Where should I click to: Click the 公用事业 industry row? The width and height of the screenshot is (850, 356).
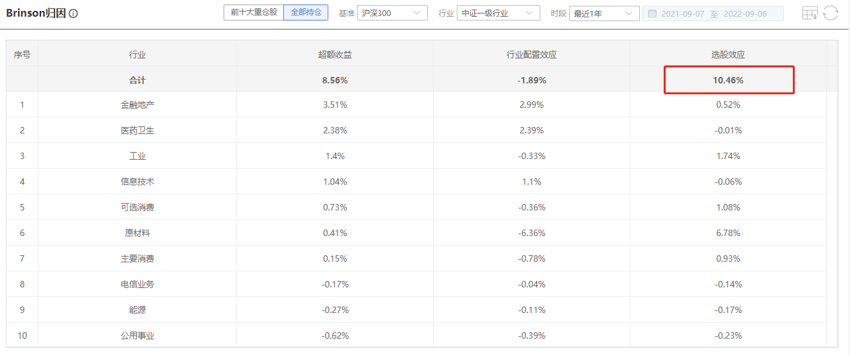pyautogui.click(x=137, y=335)
